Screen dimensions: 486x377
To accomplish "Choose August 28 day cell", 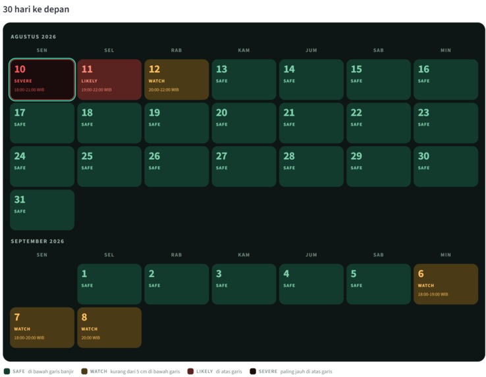I will tap(311, 166).
